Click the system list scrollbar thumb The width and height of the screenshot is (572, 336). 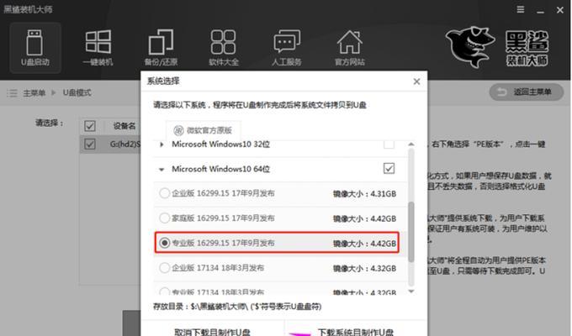point(411,232)
